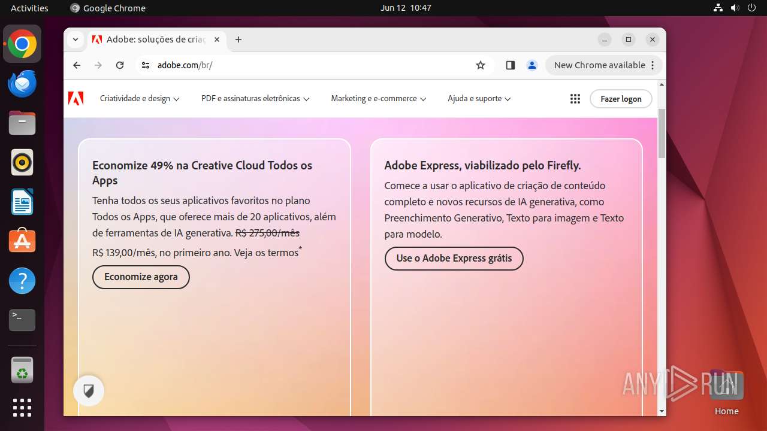Open the Files manager in the dock
Image resolution: width=767 pixels, height=431 pixels.
point(22,123)
